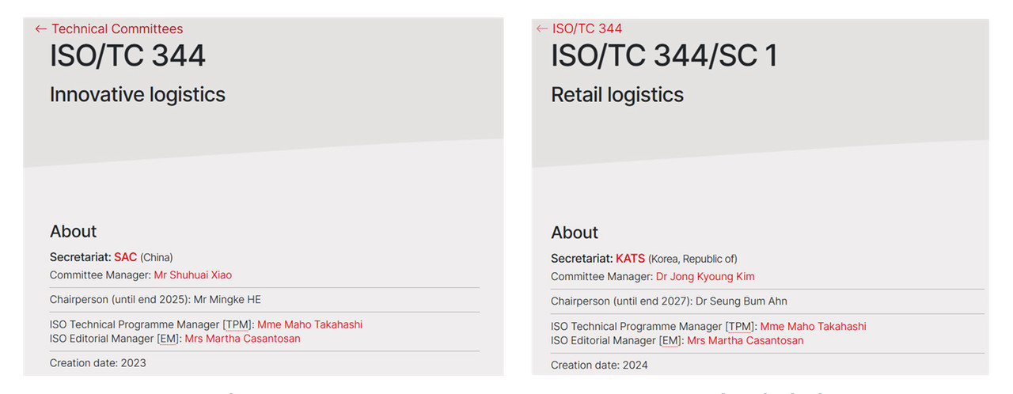Click the Retail logistics subcommittee title
1013x394 pixels.
(617, 95)
